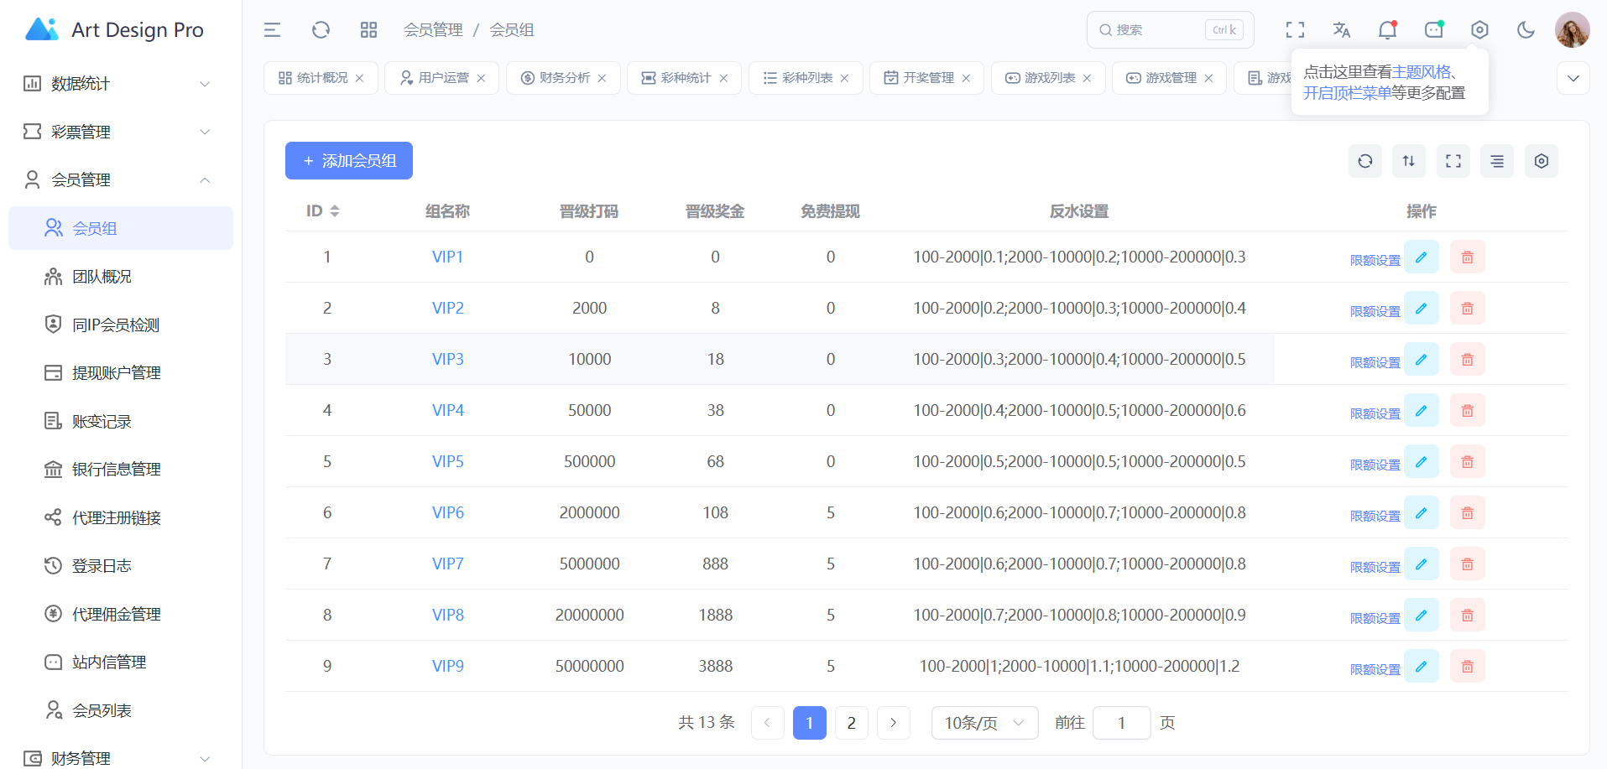Open 限额设置 link for VIP1
Screen dimensions: 1607x769
click(x=1375, y=260)
